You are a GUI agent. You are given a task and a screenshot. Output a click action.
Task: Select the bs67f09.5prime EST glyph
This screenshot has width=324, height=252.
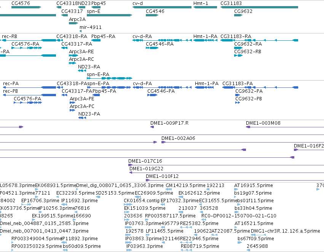click(240, 242)
